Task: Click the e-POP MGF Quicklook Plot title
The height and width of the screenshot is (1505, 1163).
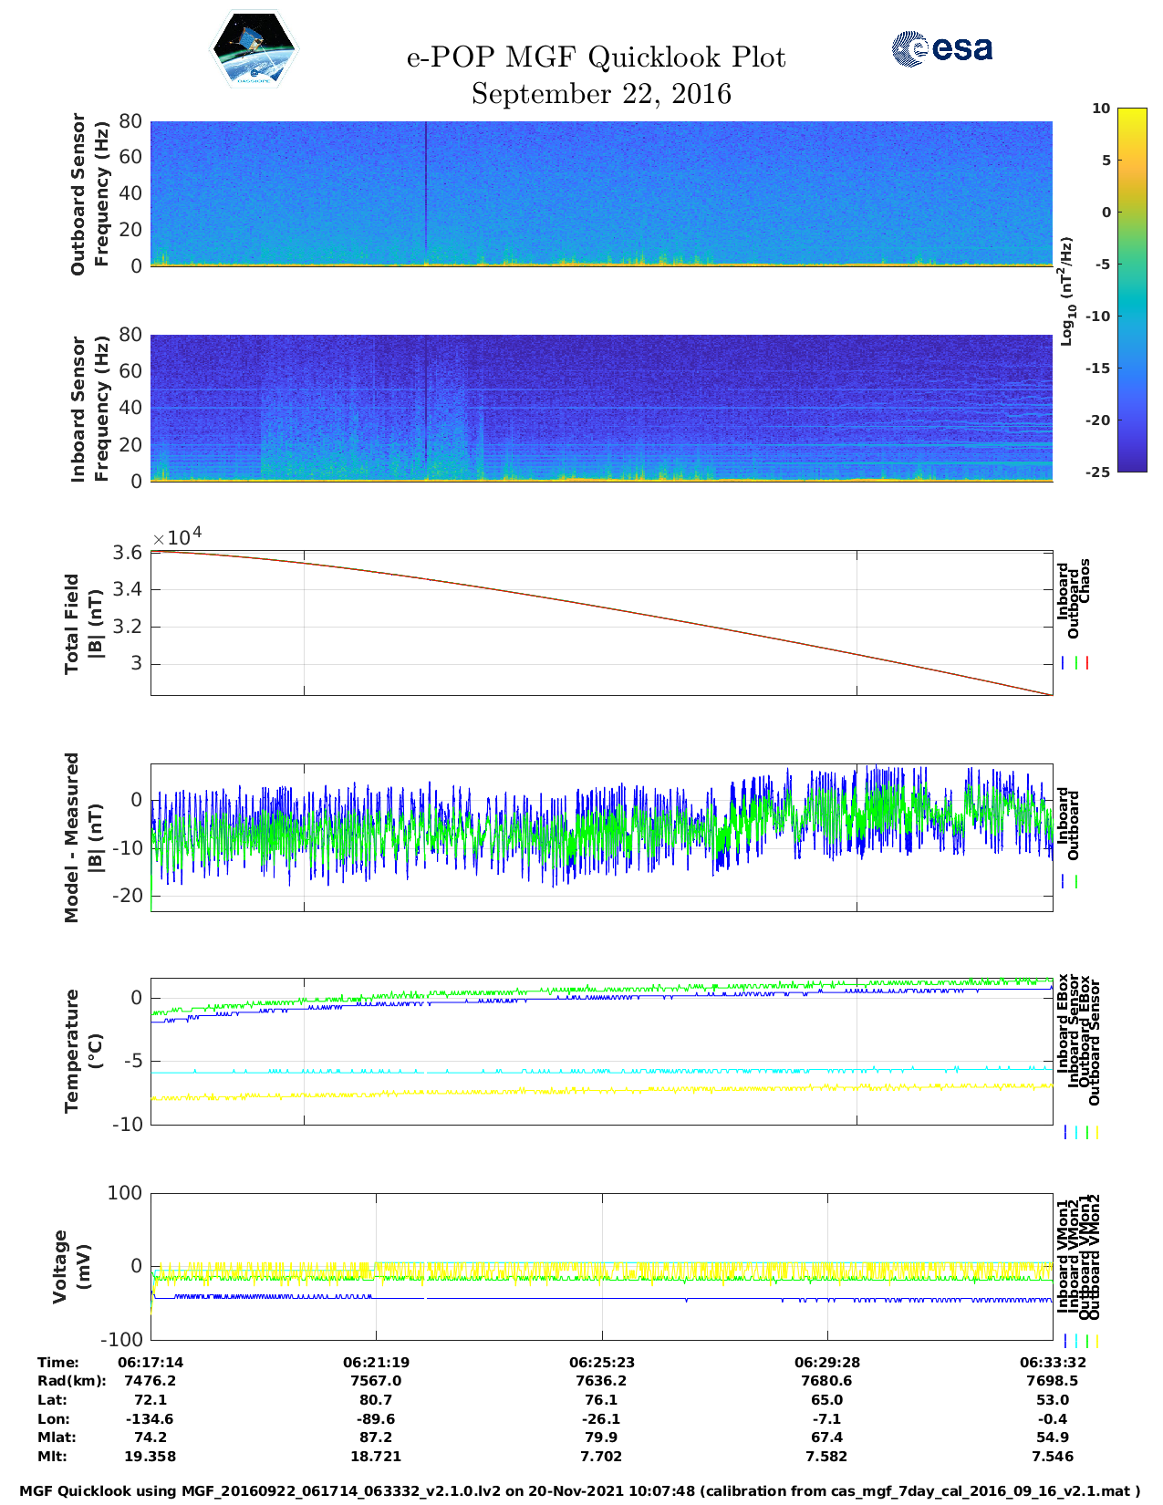Action: click(x=596, y=57)
